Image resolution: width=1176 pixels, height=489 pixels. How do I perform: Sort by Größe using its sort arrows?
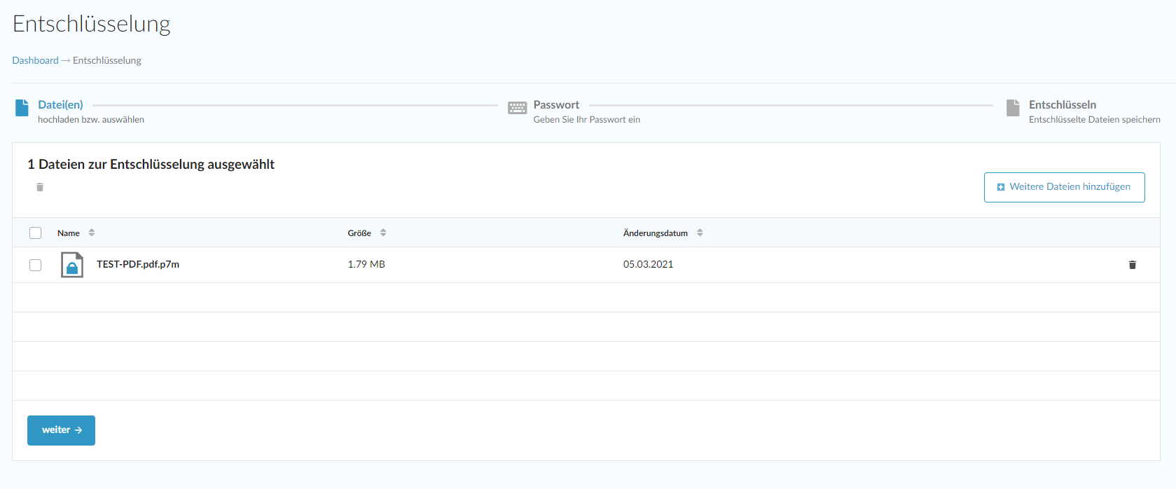coord(383,233)
